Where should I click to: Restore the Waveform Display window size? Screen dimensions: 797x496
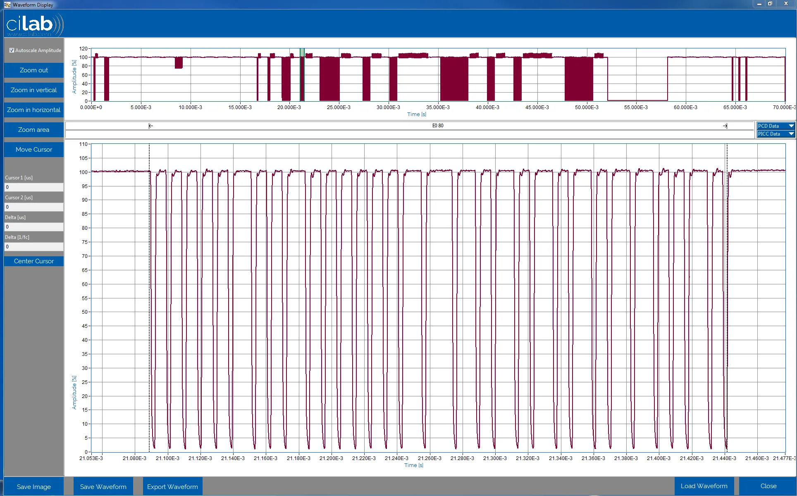(x=770, y=4)
